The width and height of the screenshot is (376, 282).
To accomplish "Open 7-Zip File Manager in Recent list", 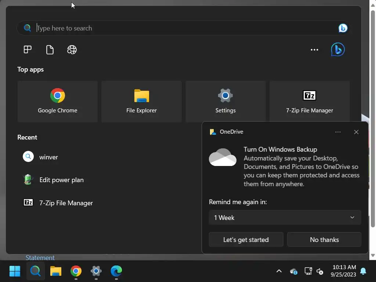I will [x=58, y=203].
